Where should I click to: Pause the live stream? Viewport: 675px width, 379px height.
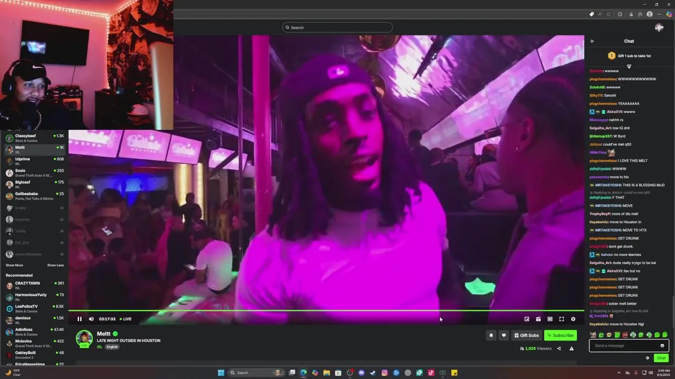coord(80,319)
